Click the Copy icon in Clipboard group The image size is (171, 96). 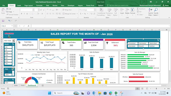pos(7,12)
